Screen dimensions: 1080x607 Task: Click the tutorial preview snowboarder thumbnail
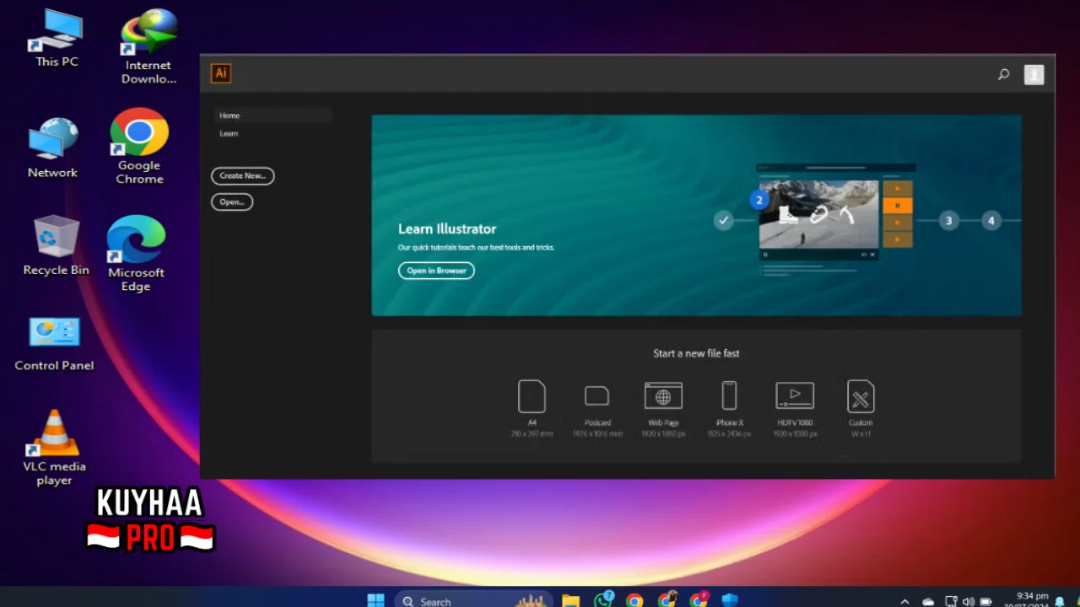click(818, 214)
